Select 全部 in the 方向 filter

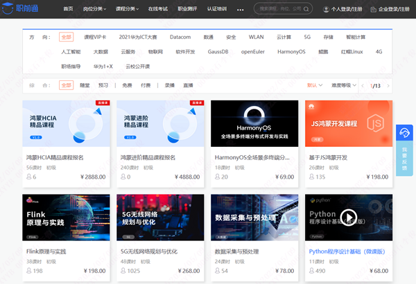[x=67, y=37]
